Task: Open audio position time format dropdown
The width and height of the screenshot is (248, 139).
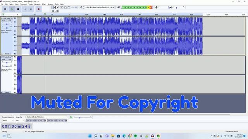Action: point(31,126)
